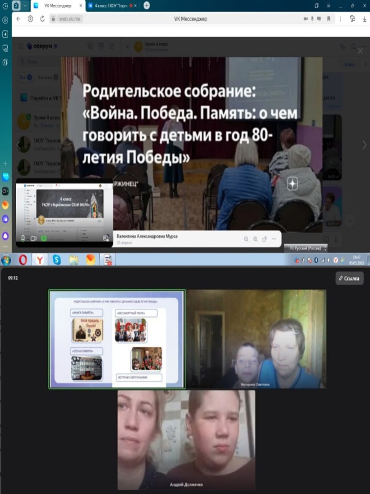Open the sidebar icon showing number 4
The width and height of the screenshot is (370, 494).
6,34
